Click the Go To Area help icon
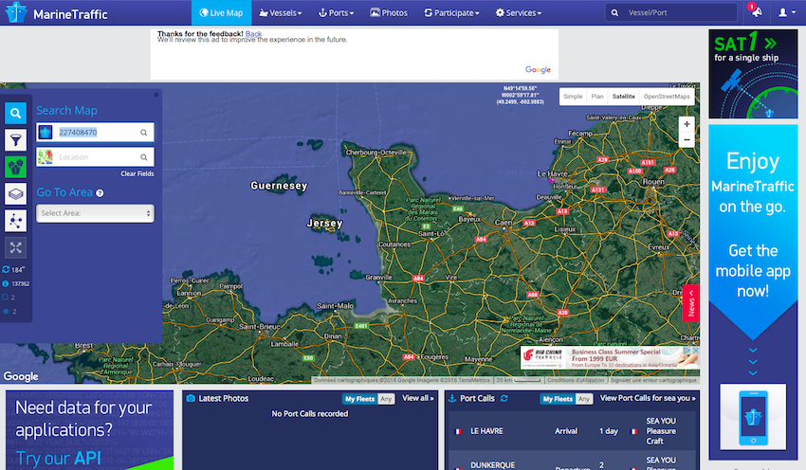This screenshot has height=470, width=806. point(100,193)
